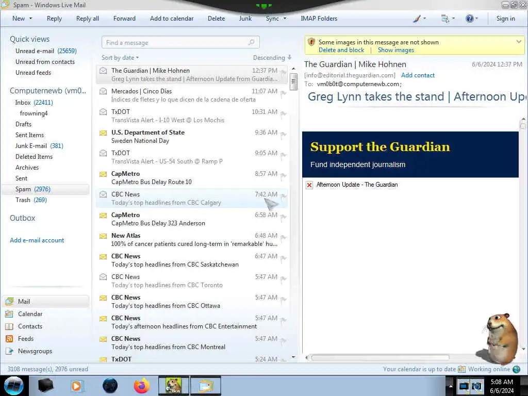528x396 pixels.
Task: Toggle Descending sort order
Action: (272, 58)
